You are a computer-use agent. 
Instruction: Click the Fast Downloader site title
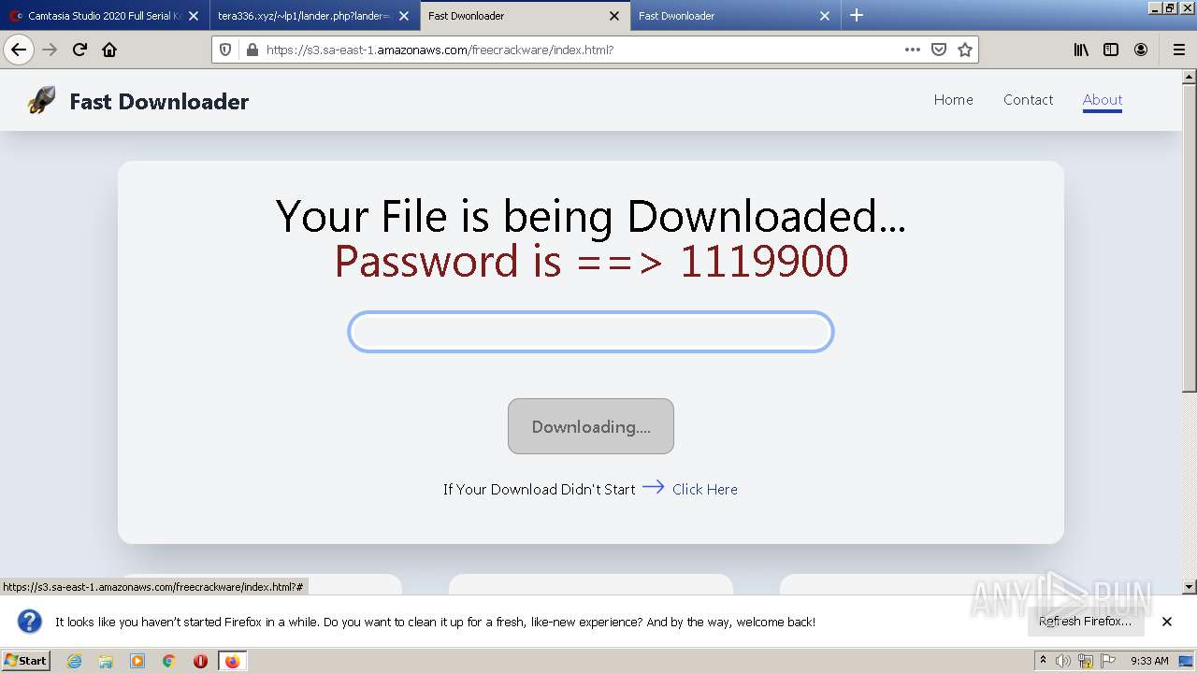pyautogui.click(x=159, y=102)
